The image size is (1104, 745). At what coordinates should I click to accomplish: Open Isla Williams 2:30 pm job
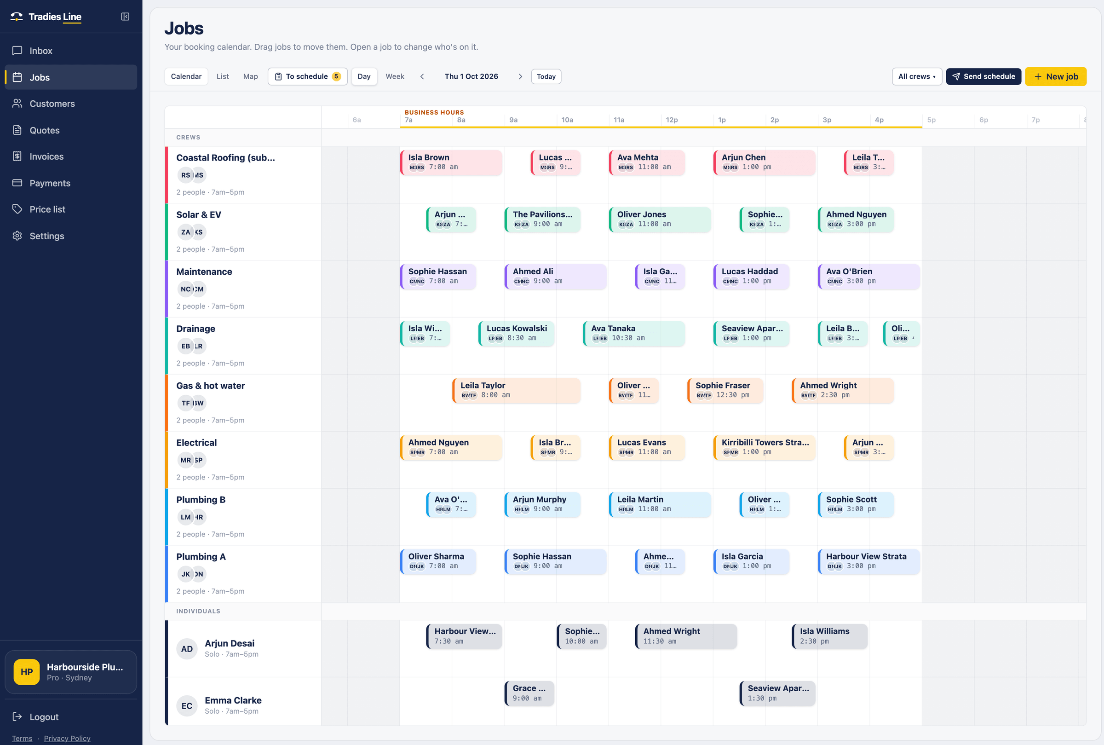pyautogui.click(x=829, y=637)
